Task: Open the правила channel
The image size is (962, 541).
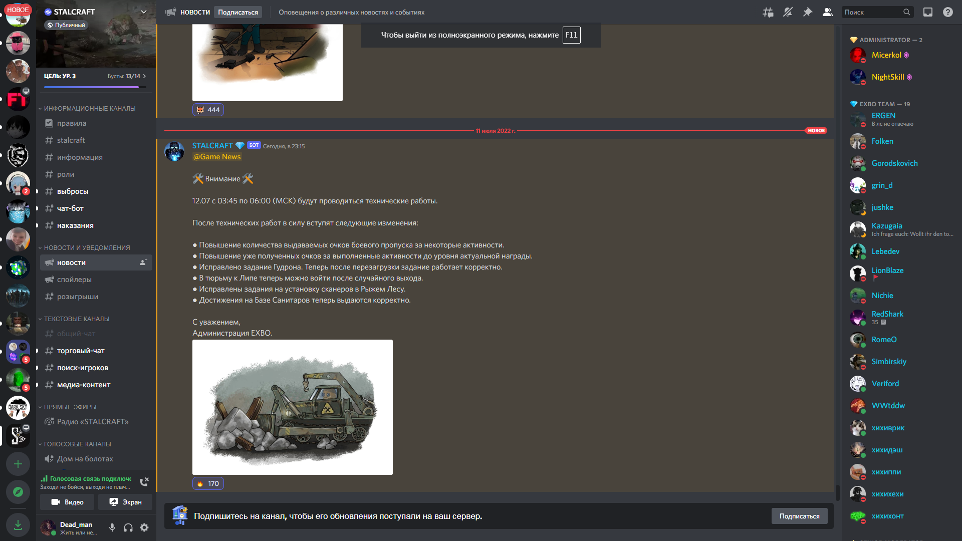Action: [x=96, y=123]
